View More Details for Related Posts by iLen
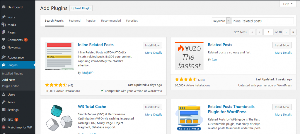 pos(283,53)
